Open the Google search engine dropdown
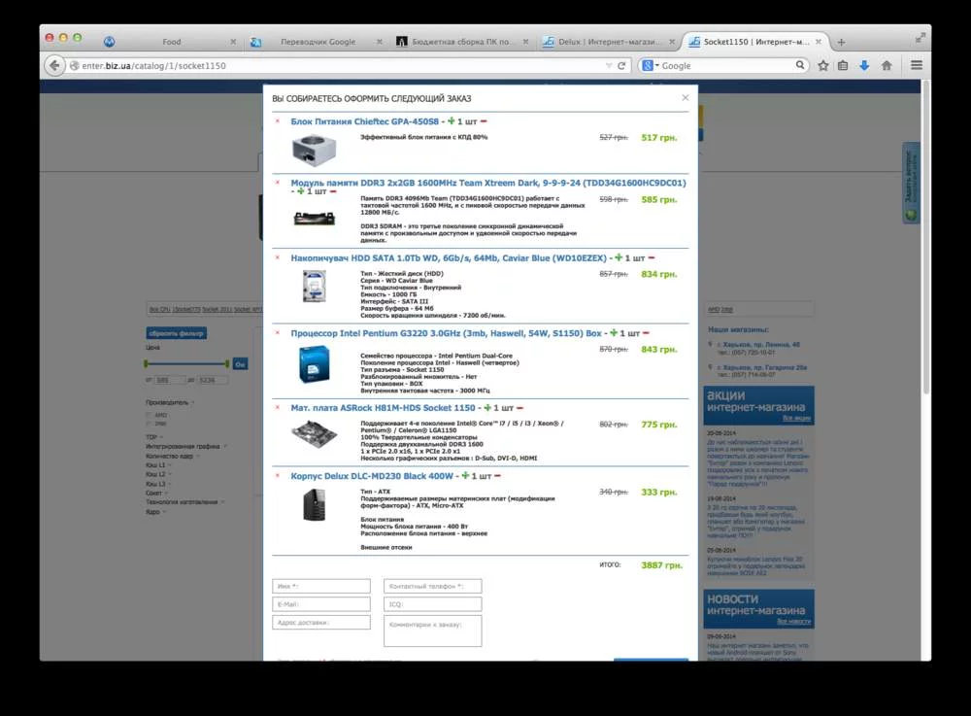Viewport: 971px width, 716px height. [650, 65]
